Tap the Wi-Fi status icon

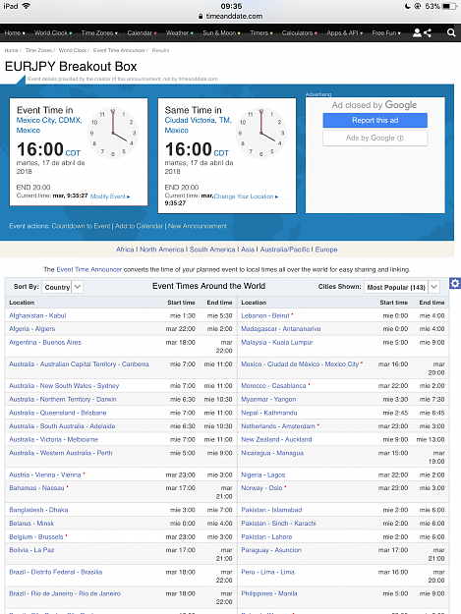(27, 6)
